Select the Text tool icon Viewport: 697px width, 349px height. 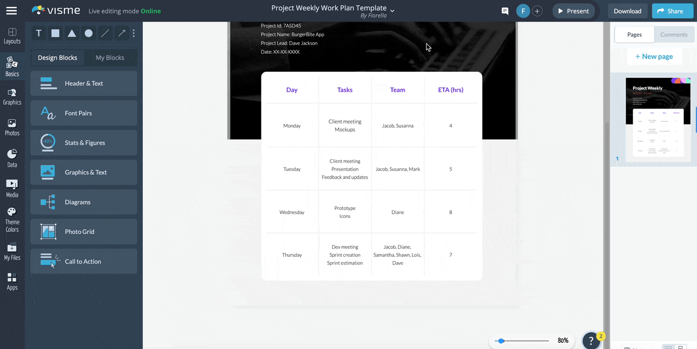[x=39, y=34]
